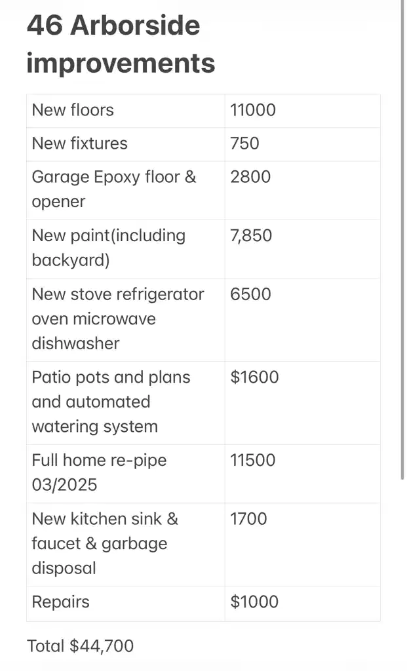Click the 'Full home re-pipe 03/2025' cell

click(126, 473)
